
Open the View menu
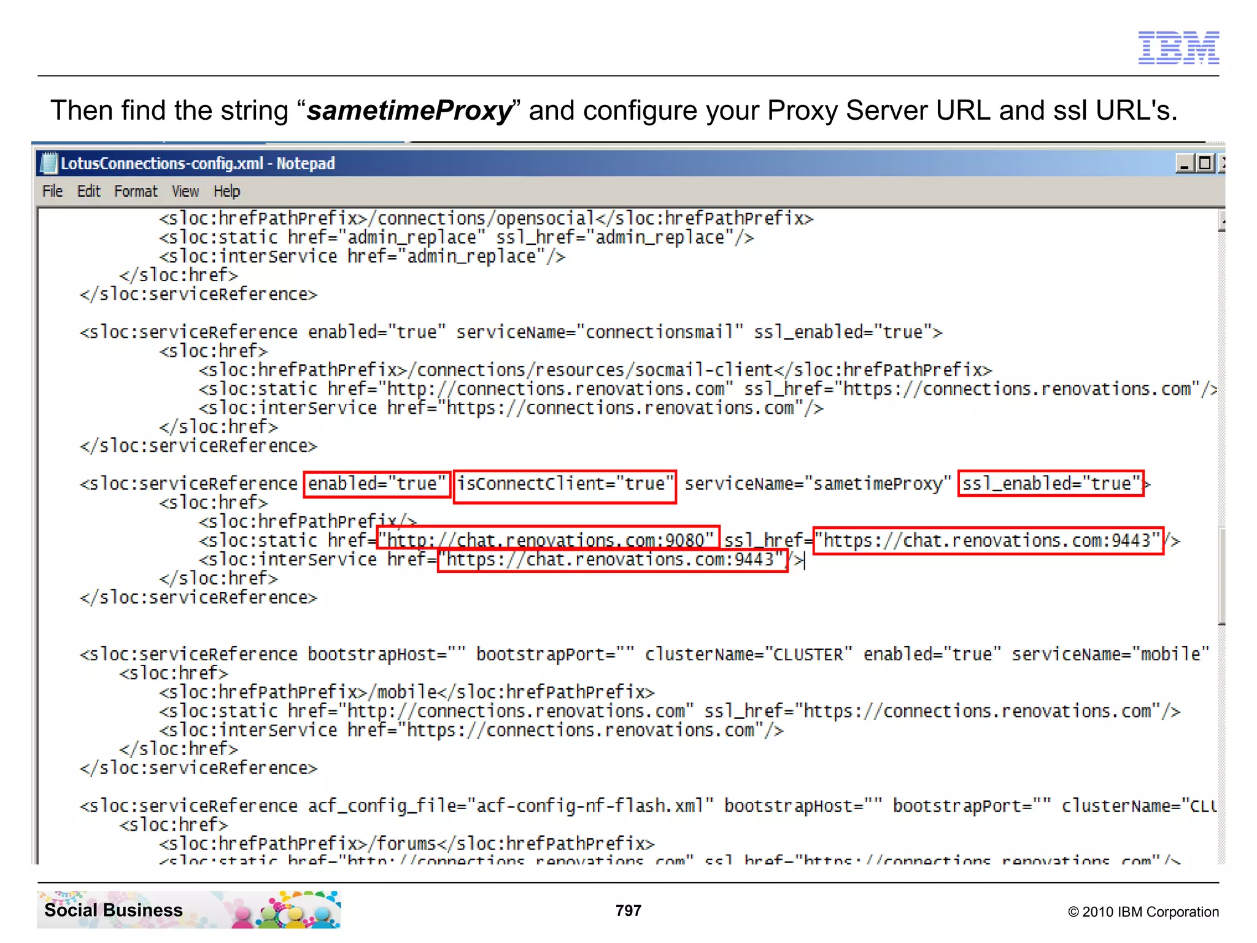(x=185, y=192)
